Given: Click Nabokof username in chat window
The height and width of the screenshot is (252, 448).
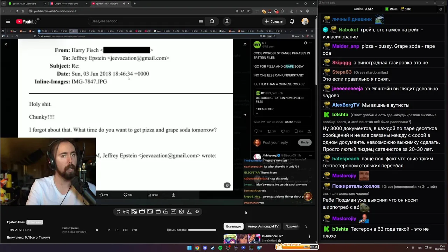Looking at the screenshot, I should (x=348, y=30).
